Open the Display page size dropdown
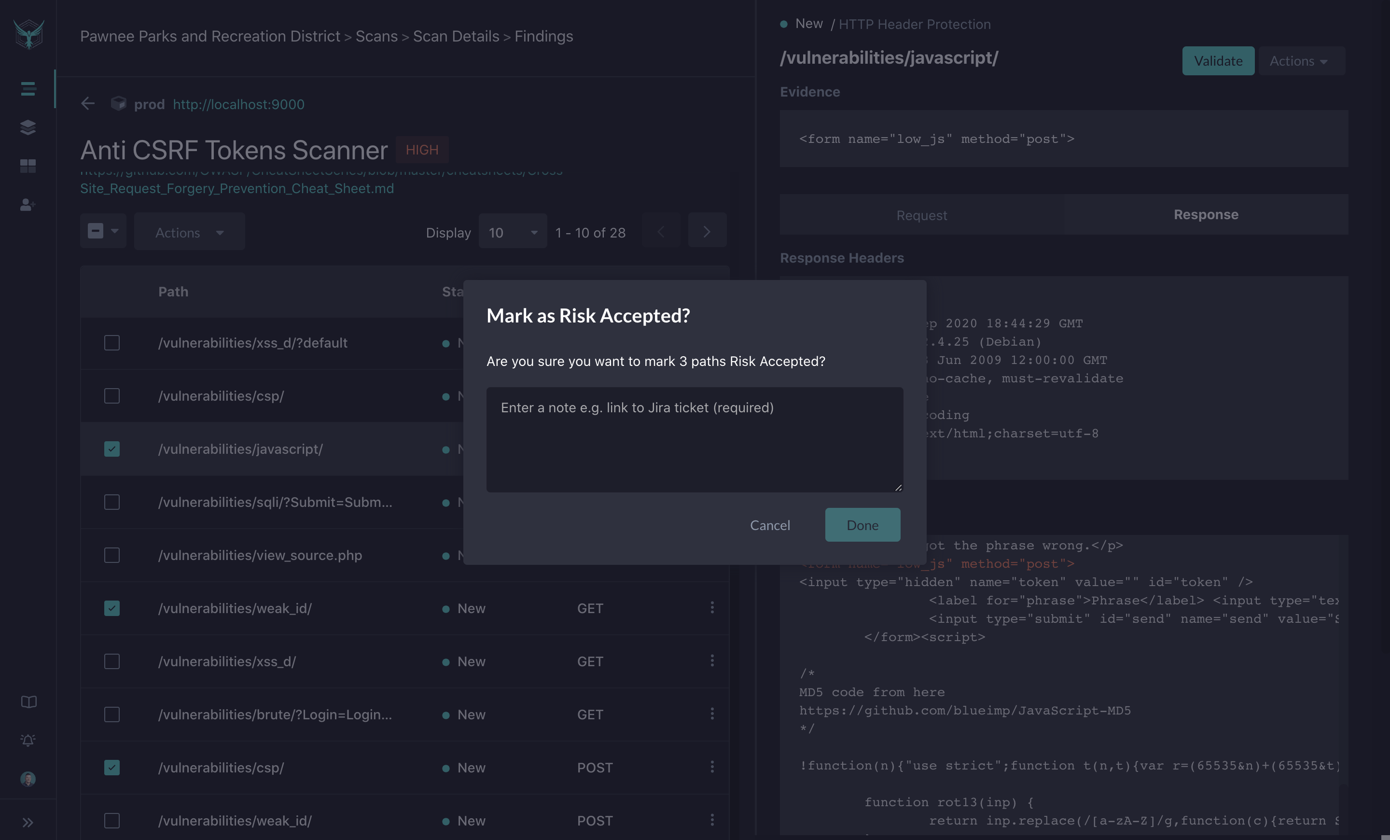Viewport: 1390px width, 840px height. [x=512, y=232]
